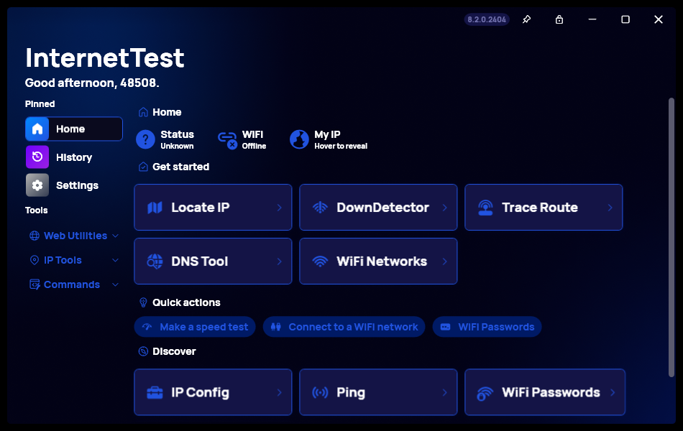Click the purple History icon
This screenshot has width=683, height=431.
[37, 157]
